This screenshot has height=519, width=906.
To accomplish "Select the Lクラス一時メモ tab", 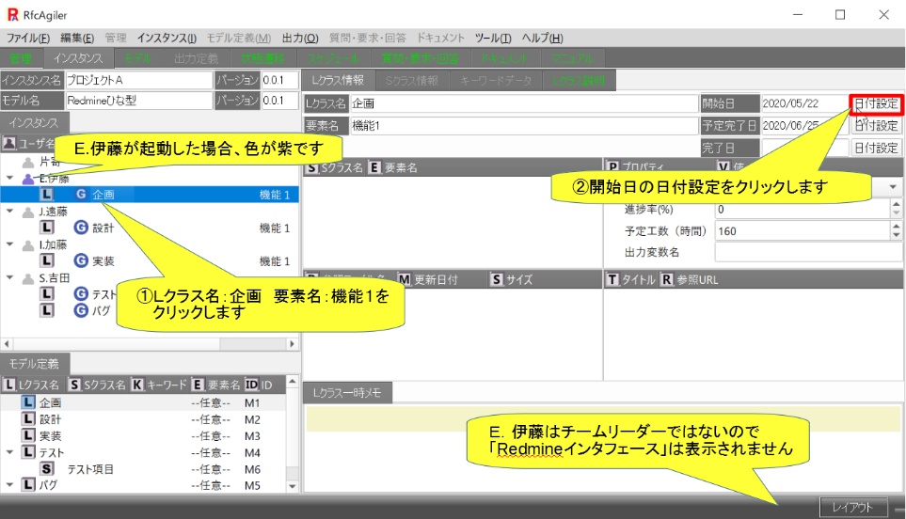I will 347,393.
